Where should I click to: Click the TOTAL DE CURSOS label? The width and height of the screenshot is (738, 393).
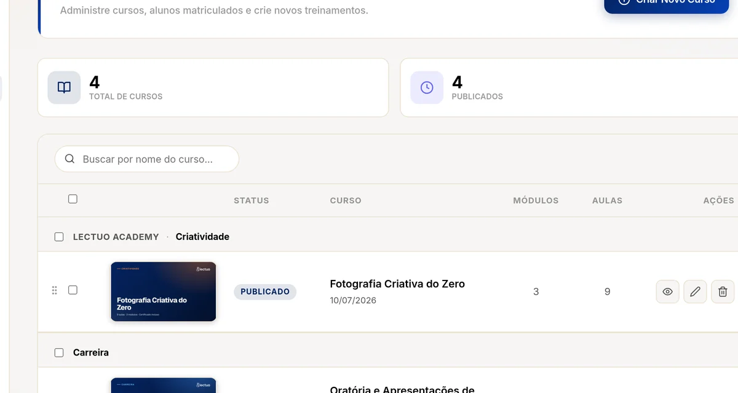click(x=125, y=97)
